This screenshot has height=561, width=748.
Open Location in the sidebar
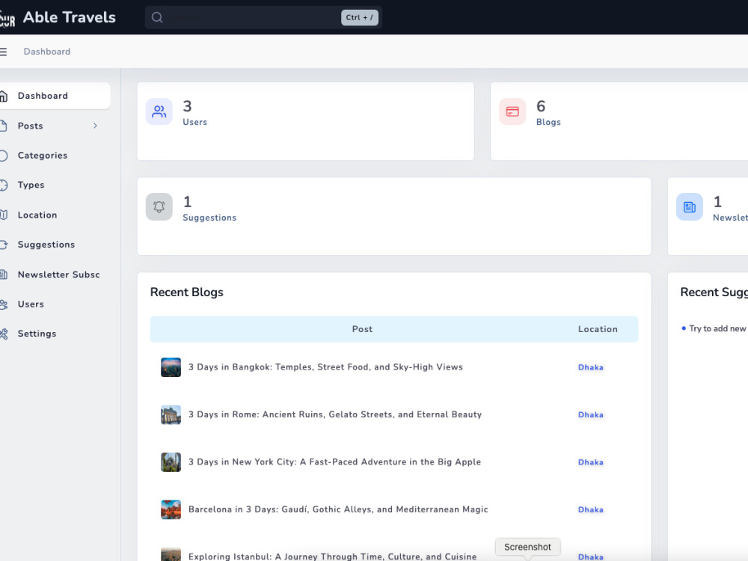(55, 215)
